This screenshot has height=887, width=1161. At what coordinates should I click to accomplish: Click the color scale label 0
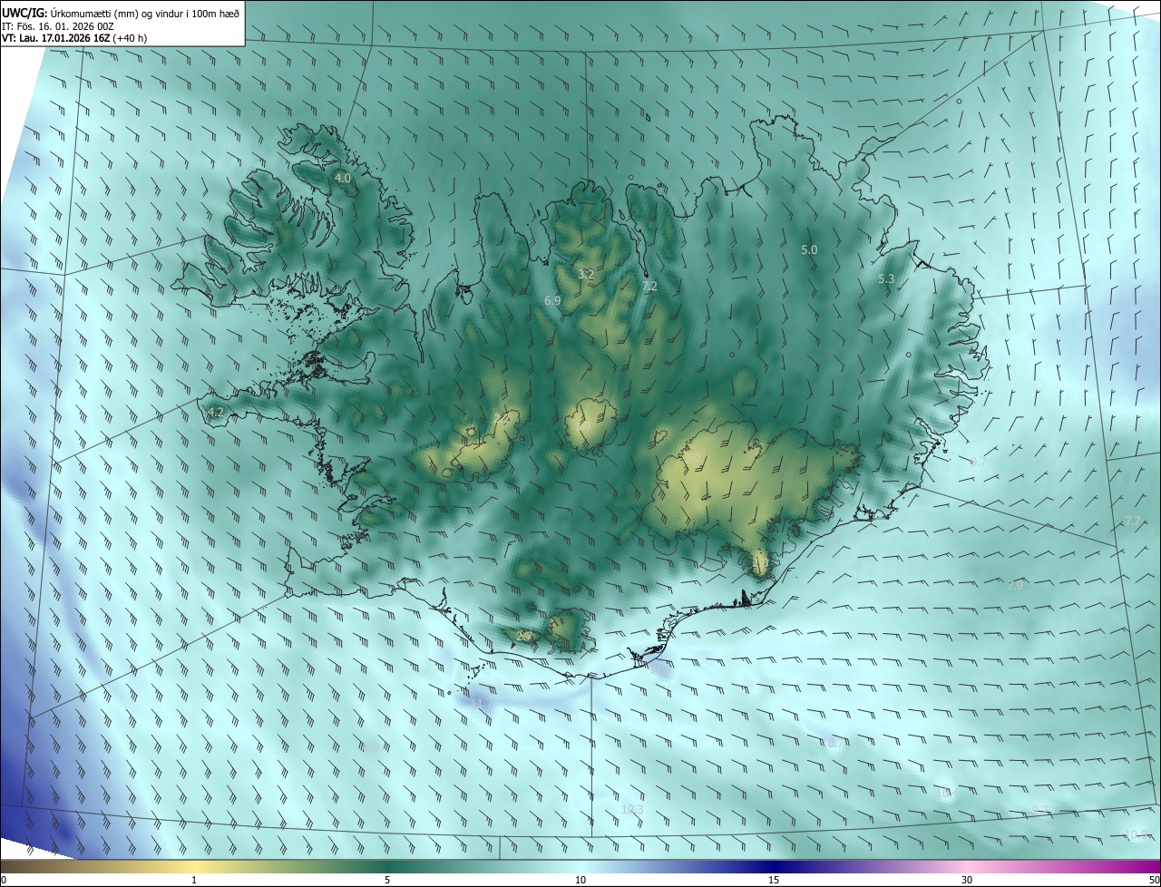4,880
